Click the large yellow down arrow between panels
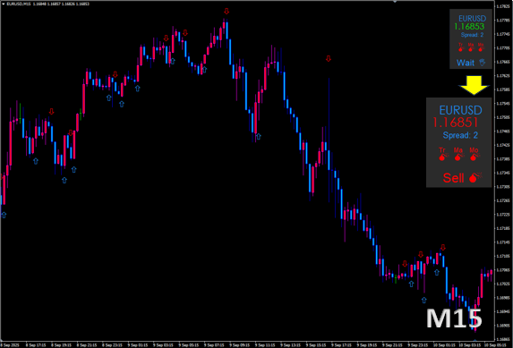The image size is (513, 348). coord(474,85)
